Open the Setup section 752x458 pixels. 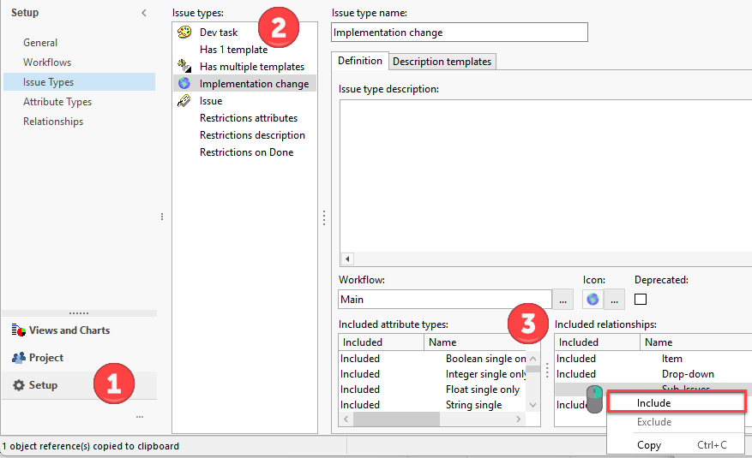[79, 385]
